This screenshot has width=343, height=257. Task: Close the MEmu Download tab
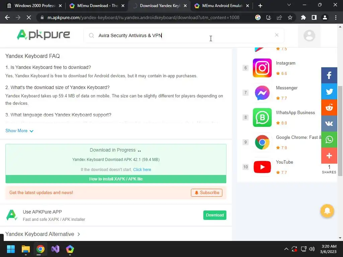pos(123,6)
